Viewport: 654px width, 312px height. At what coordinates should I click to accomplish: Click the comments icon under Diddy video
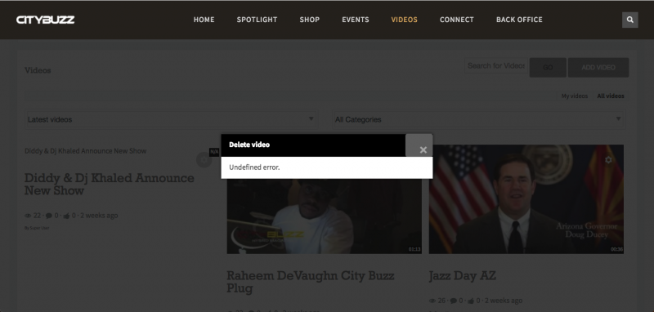coord(49,216)
